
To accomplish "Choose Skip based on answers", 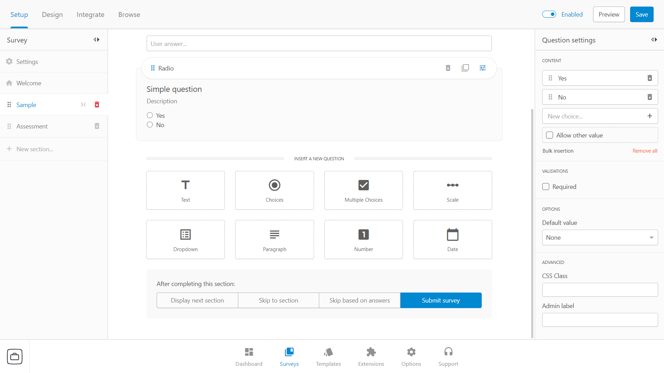I will coord(360,300).
